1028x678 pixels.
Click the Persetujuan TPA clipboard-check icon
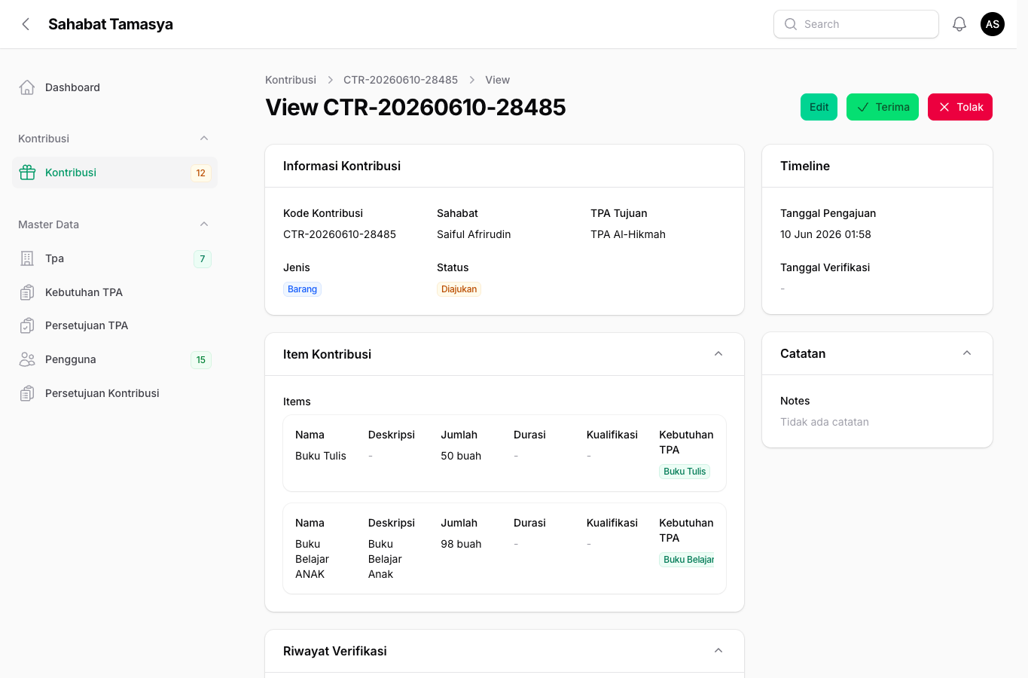pyautogui.click(x=27, y=325)
